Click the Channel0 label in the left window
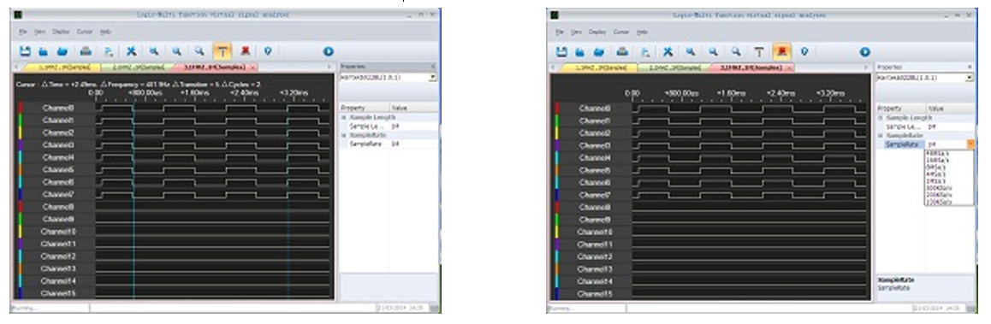This screenshot has width=991, height=324. [x=58, y=108]
